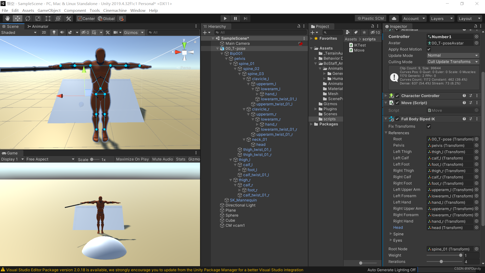The image size is (485, 273).
Task: Open the GameObject menu
Action: pos(49,10)
